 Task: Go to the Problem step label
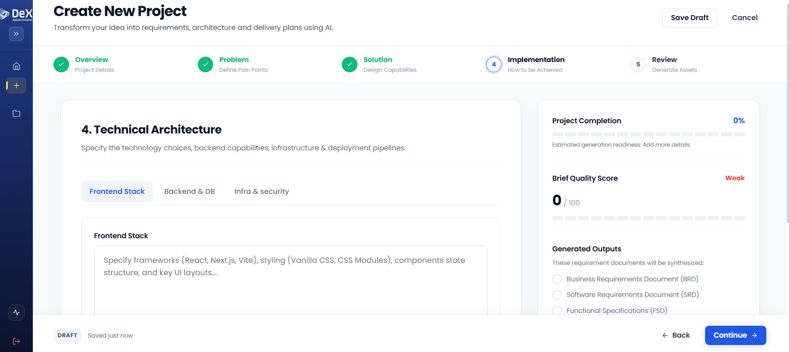tap(234, 60)
